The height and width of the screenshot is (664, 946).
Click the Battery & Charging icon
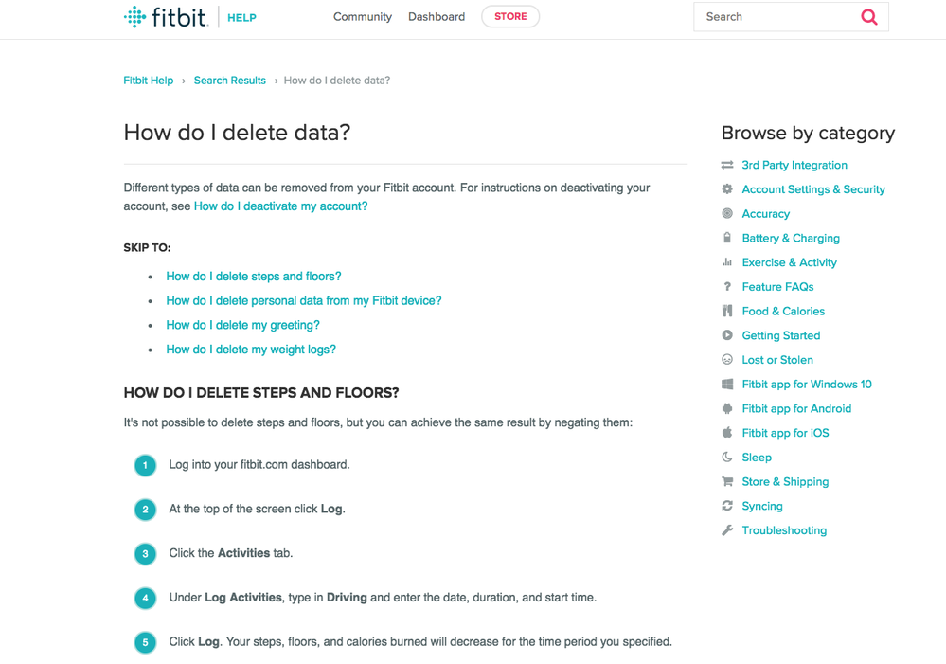[x=727, y=238]
